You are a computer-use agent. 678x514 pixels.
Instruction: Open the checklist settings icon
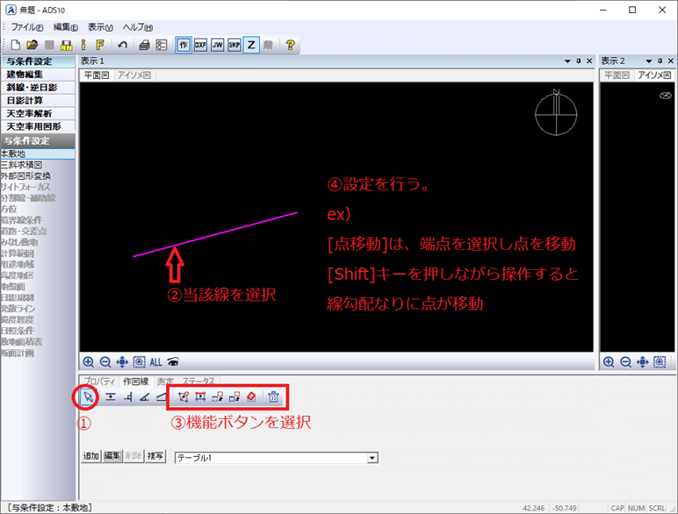(x=162, y=45)
